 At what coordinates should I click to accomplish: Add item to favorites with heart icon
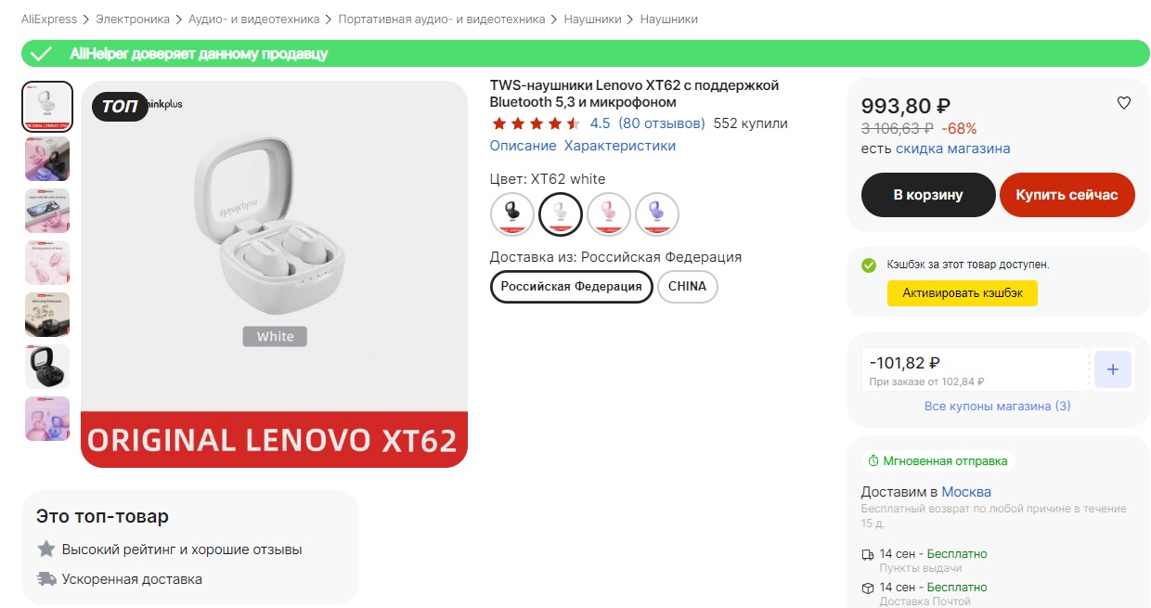[1123, 103]
